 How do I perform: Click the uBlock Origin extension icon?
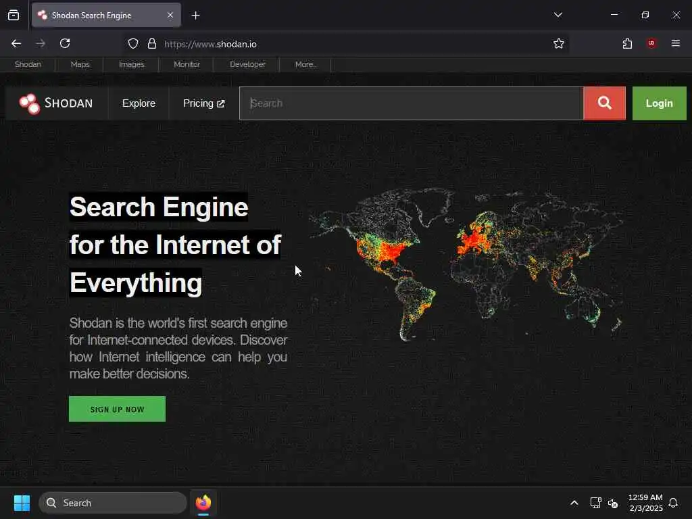[x=651, y=43]
